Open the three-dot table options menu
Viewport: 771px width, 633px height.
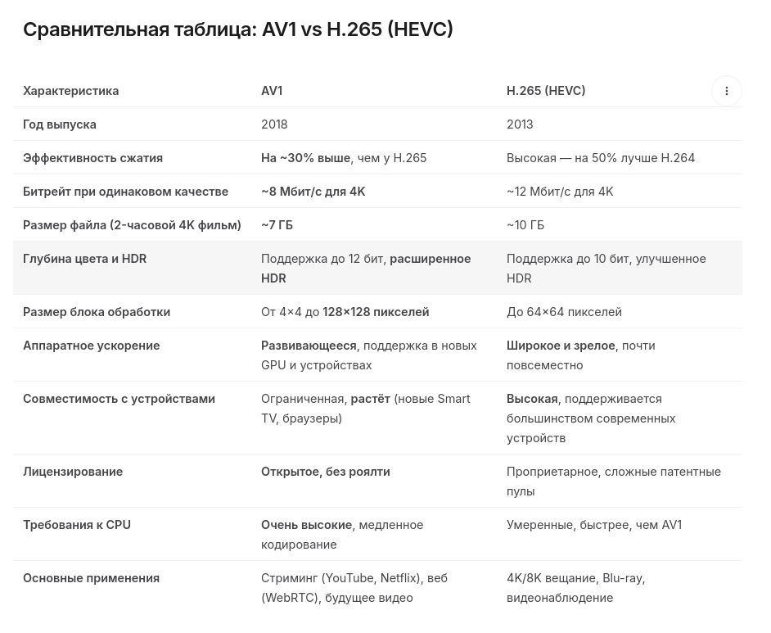(x=726, y=91)
